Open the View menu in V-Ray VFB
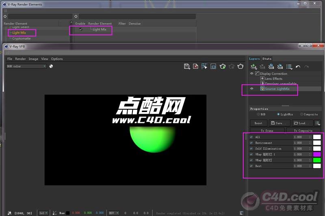Screen dimensions: 325x216 (45, 59)
